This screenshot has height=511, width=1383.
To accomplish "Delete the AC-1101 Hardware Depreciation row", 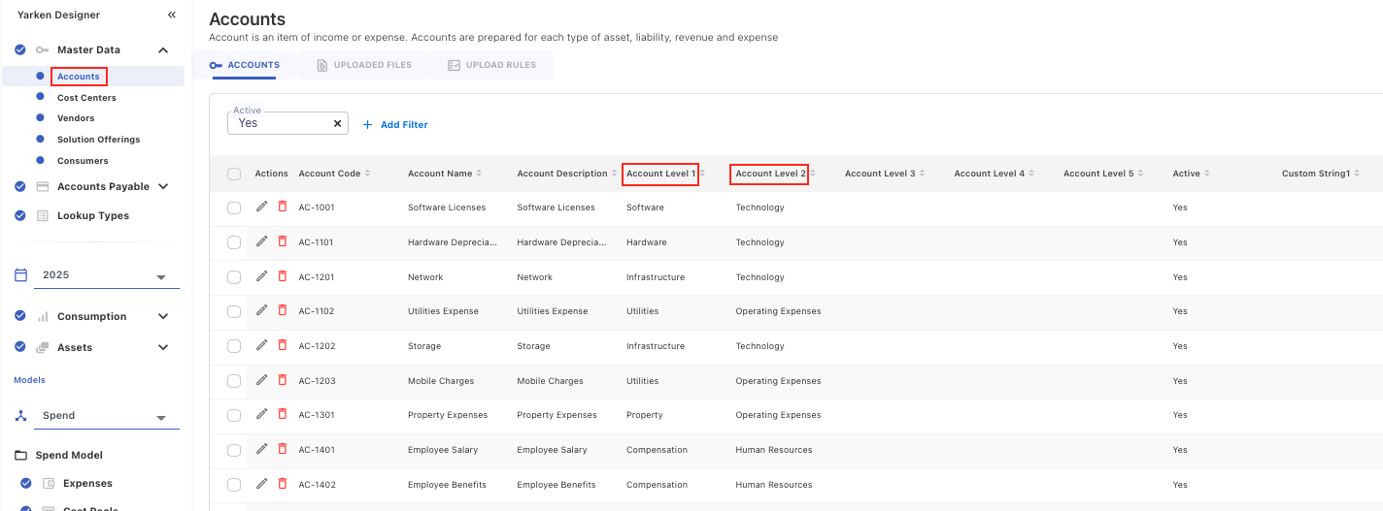I will (283, 241).
